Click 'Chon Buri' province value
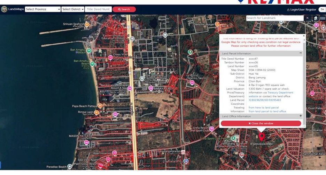 [255, 81]
